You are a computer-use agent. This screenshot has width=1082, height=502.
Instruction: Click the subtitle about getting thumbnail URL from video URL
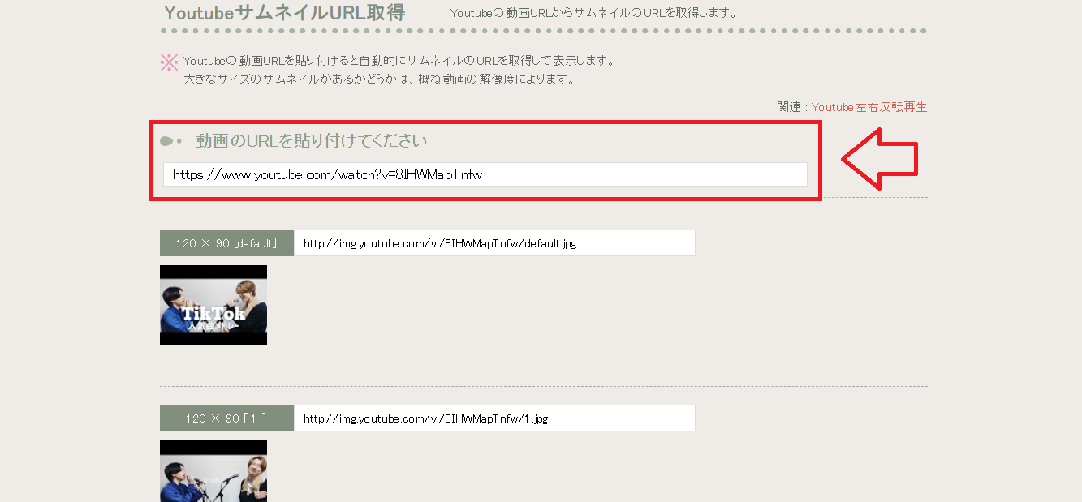594,13
